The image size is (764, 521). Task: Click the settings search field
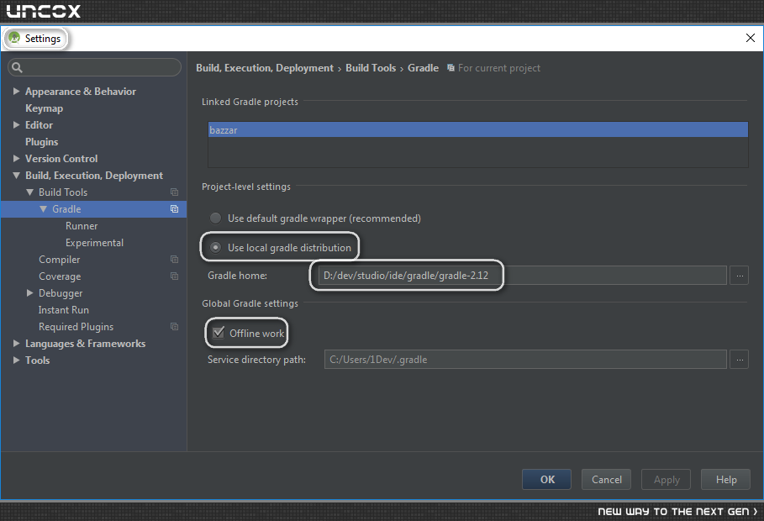point(94,67)
